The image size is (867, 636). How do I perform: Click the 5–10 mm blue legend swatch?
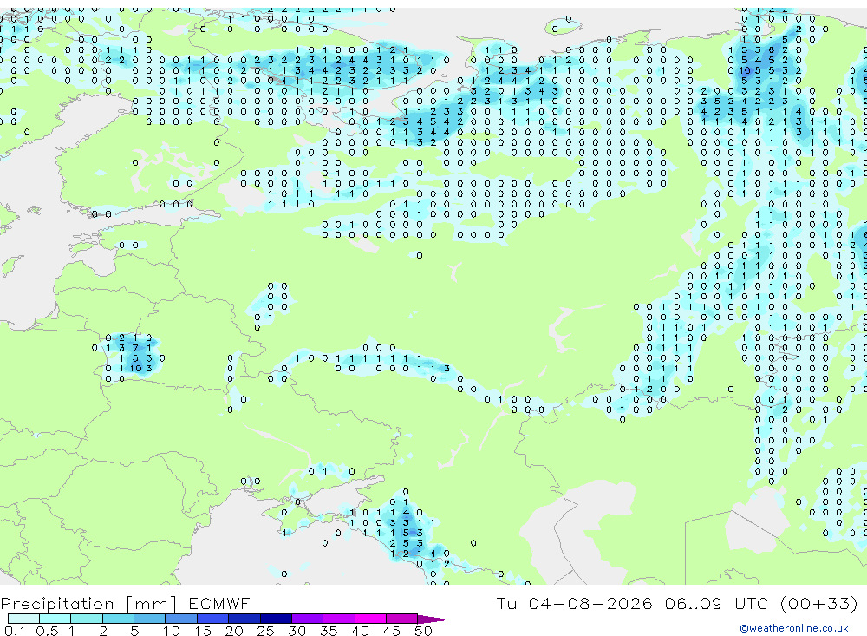click(x=149, y=619)
